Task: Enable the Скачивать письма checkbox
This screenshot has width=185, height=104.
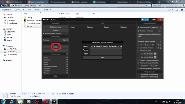Action: tap(138, 48)
